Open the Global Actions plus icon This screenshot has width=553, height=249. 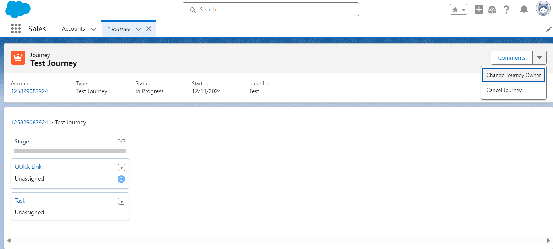click(x=479, y=10)
